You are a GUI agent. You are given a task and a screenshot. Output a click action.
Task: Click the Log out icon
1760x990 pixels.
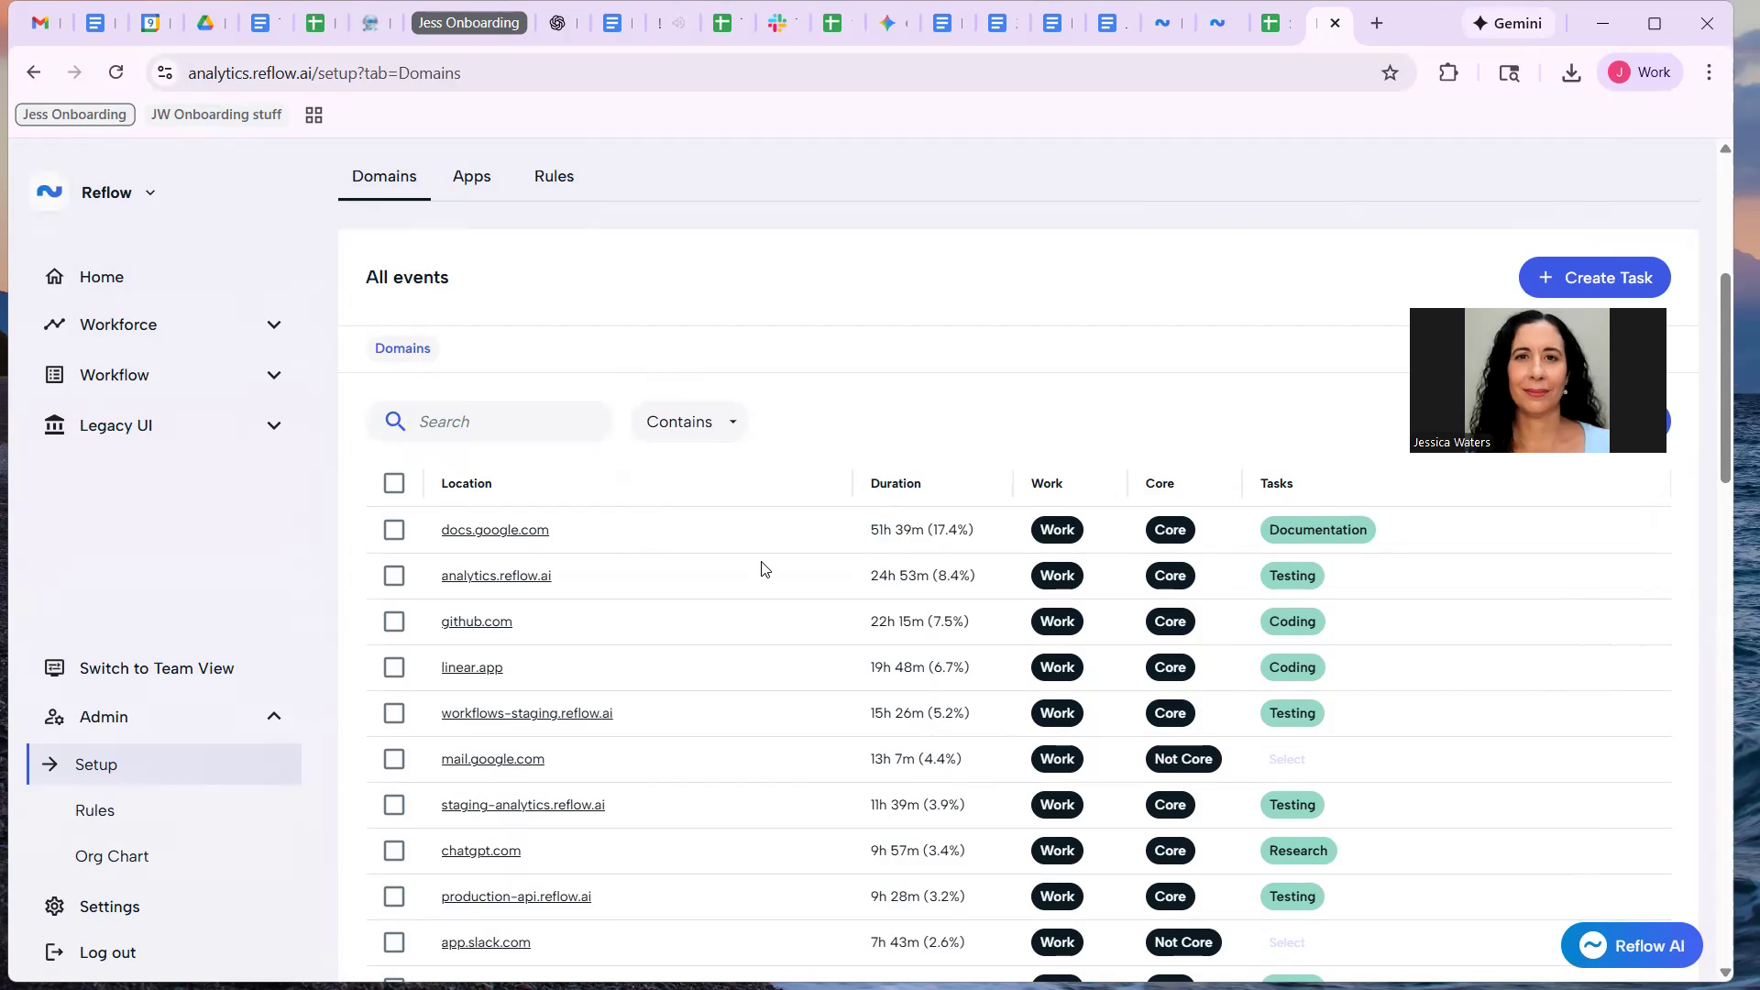(x=55, y=952)
